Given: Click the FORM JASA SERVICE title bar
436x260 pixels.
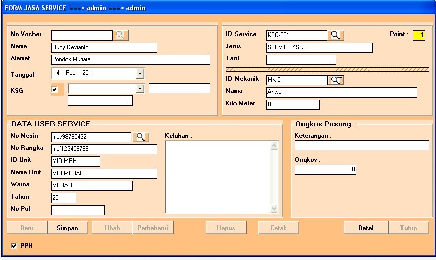Looking at the screenshot, I should point(218,8).
